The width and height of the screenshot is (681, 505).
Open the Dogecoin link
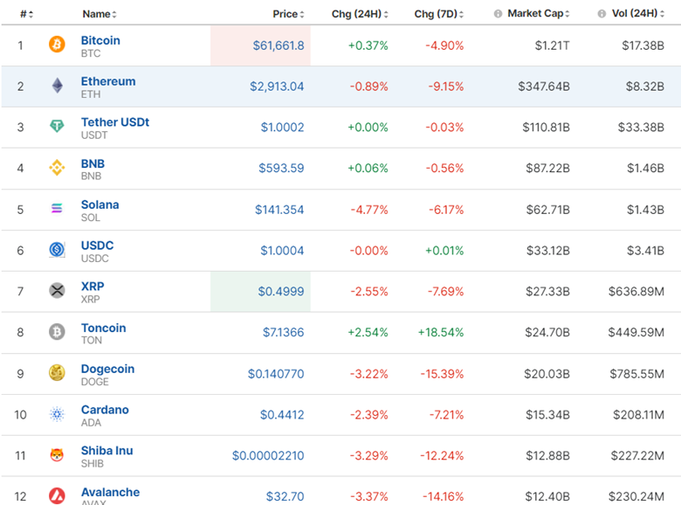coord(107,369)
